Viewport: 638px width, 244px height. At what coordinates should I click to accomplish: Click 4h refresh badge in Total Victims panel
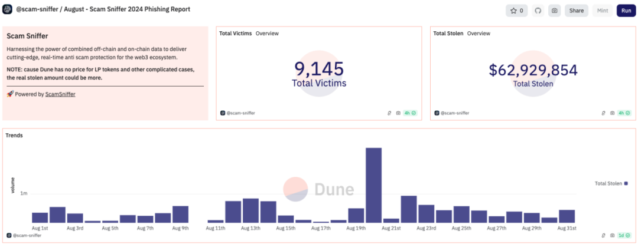[x=410, y=113]
